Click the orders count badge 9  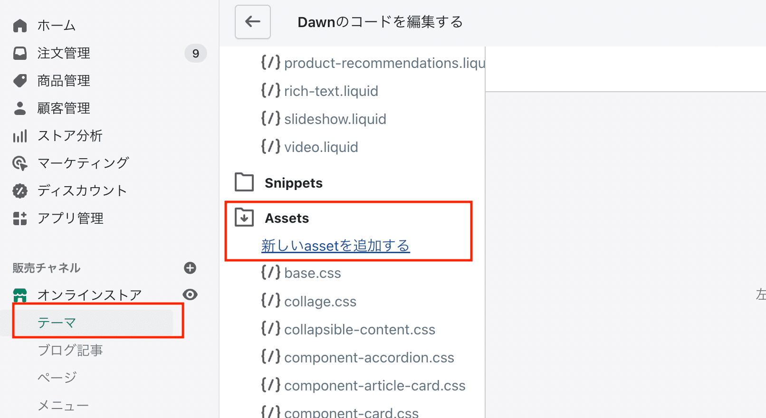click(196, 54)
